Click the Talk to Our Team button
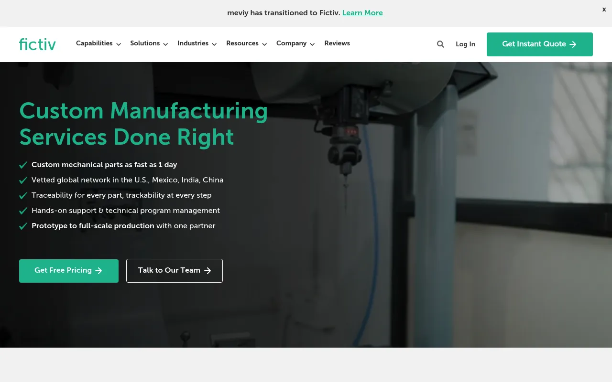Screen dimensions: 612x382 175,271
